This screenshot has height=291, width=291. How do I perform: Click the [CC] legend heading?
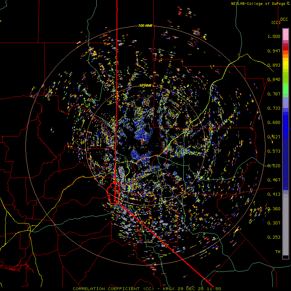click(x=276, y=22)
